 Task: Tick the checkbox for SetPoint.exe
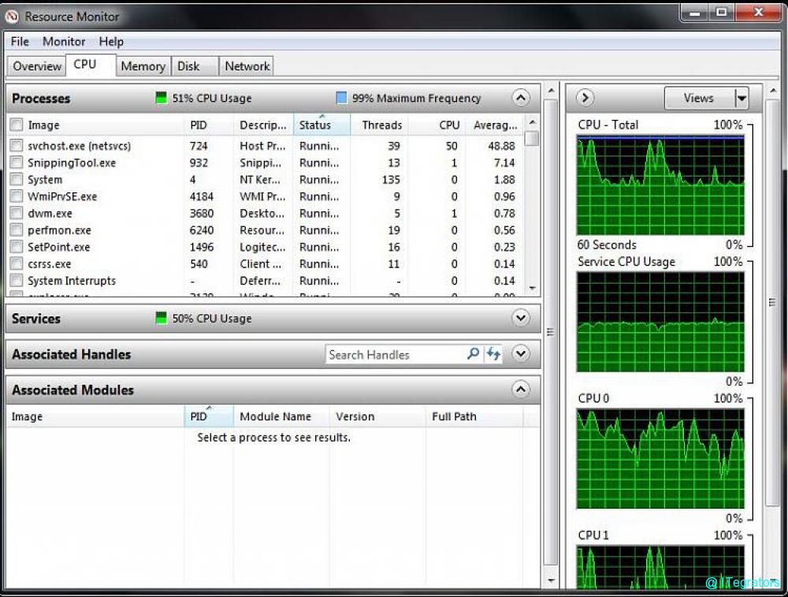(17, 247)
